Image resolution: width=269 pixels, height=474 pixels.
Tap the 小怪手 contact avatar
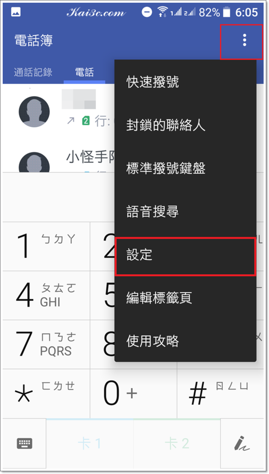(x=34, y=162)
